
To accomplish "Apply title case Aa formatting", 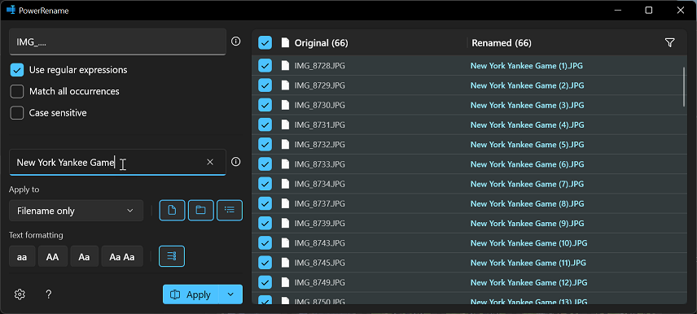I will (x=84, y=257).
